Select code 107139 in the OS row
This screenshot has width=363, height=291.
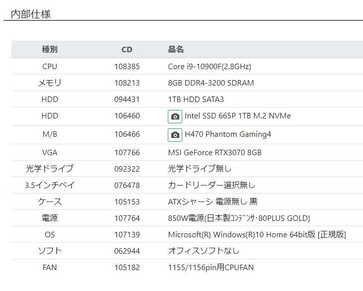pyautogui.click(x=127, y=235)
